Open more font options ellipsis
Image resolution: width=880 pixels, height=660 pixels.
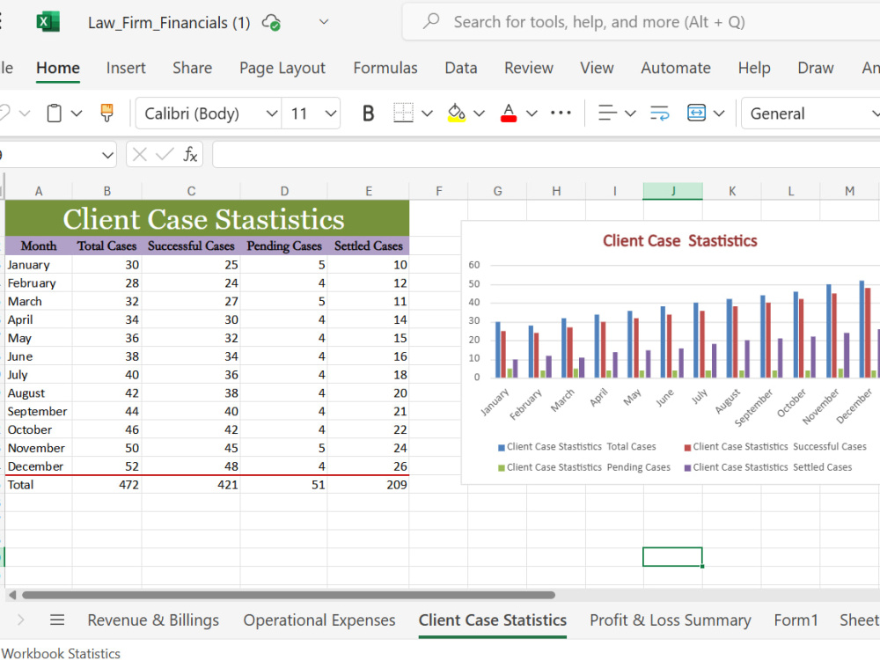coord(561,114)
